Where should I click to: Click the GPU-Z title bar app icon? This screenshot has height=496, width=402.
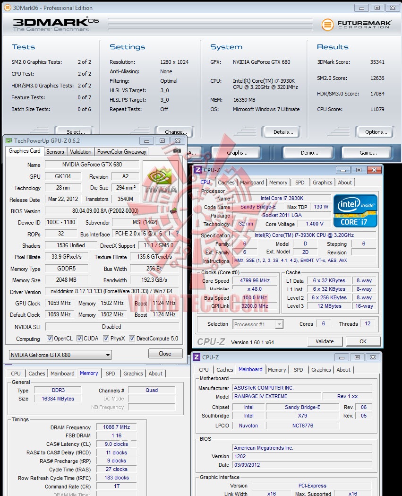(9, 141)
